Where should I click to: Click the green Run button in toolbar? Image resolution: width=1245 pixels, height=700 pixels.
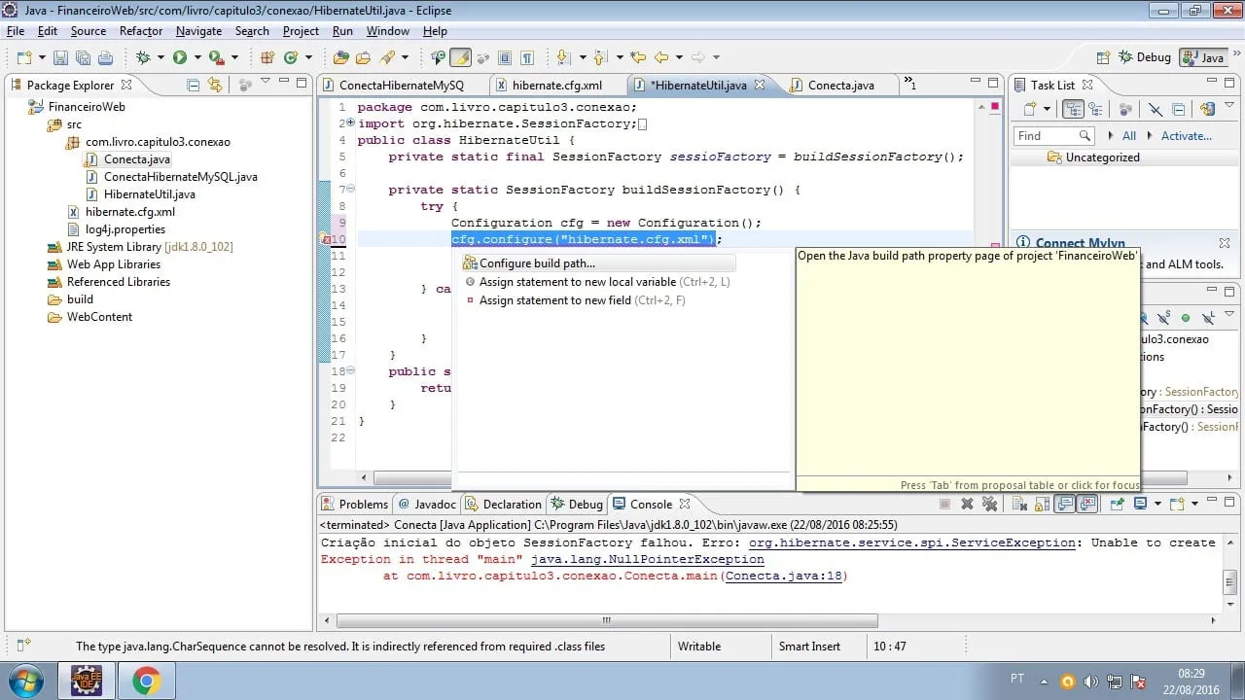(180, 58)
